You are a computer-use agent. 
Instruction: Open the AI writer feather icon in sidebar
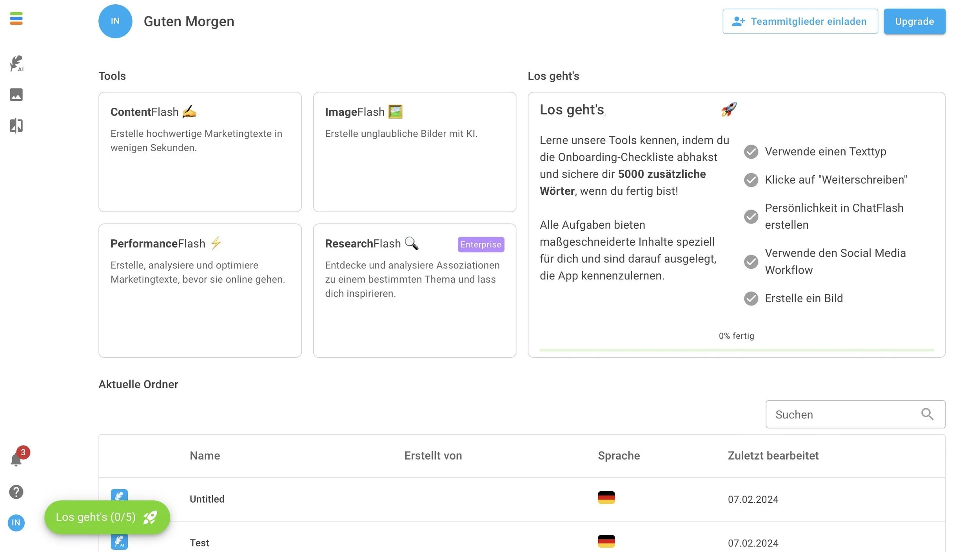click(16, 63)
